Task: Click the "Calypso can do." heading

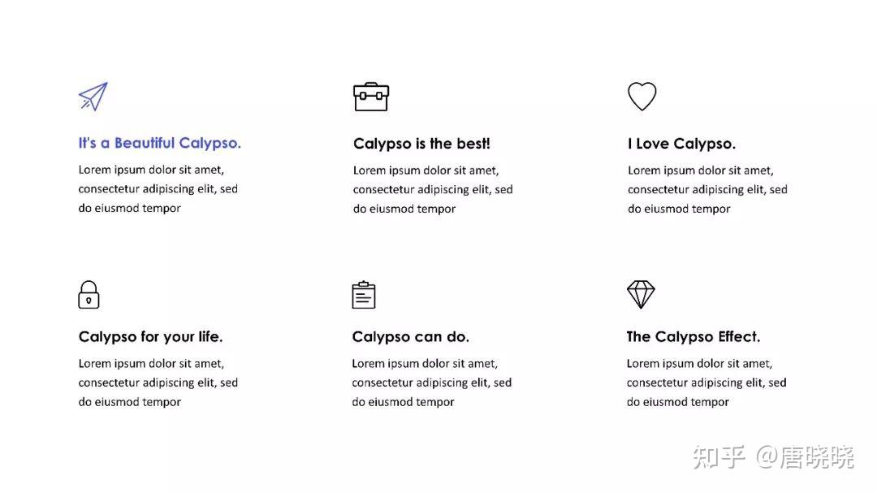Action: click(410, 336)
